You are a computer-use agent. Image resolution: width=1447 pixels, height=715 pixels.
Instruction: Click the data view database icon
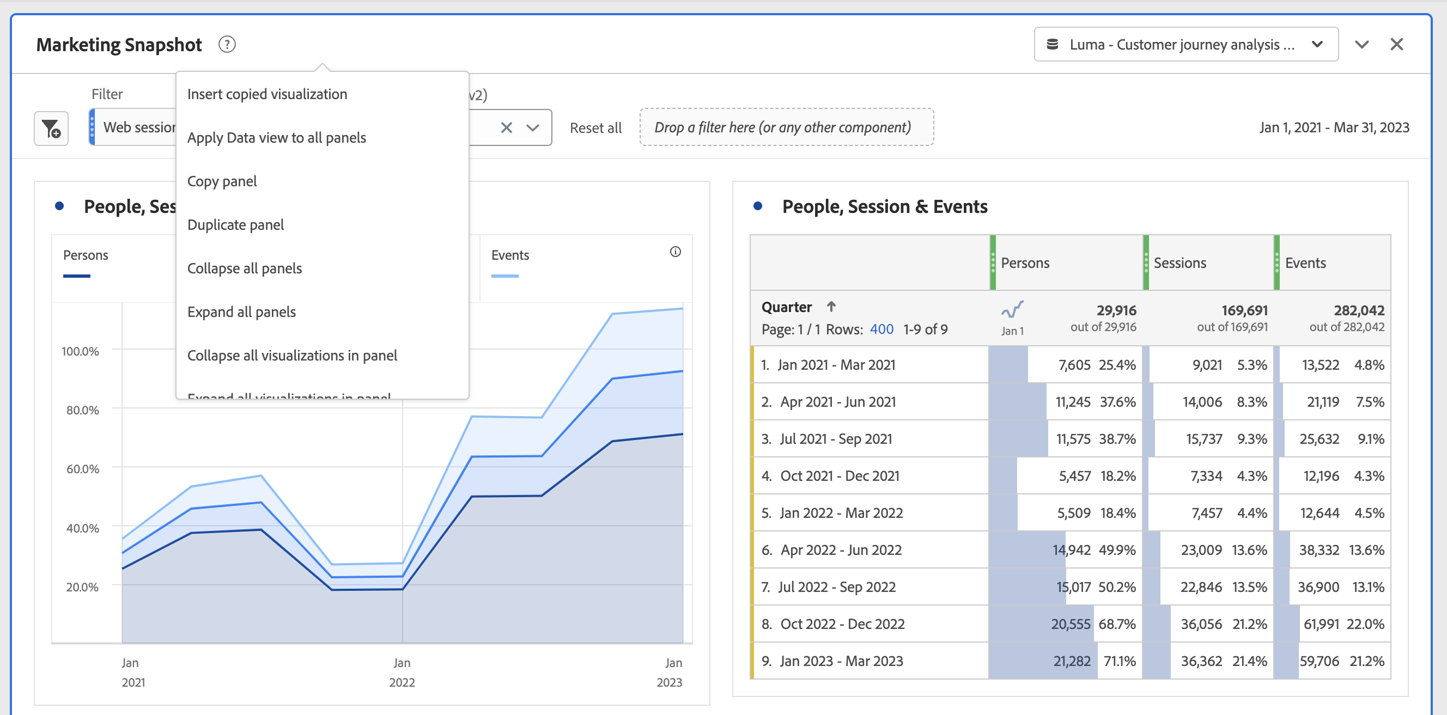[1053, 44]
